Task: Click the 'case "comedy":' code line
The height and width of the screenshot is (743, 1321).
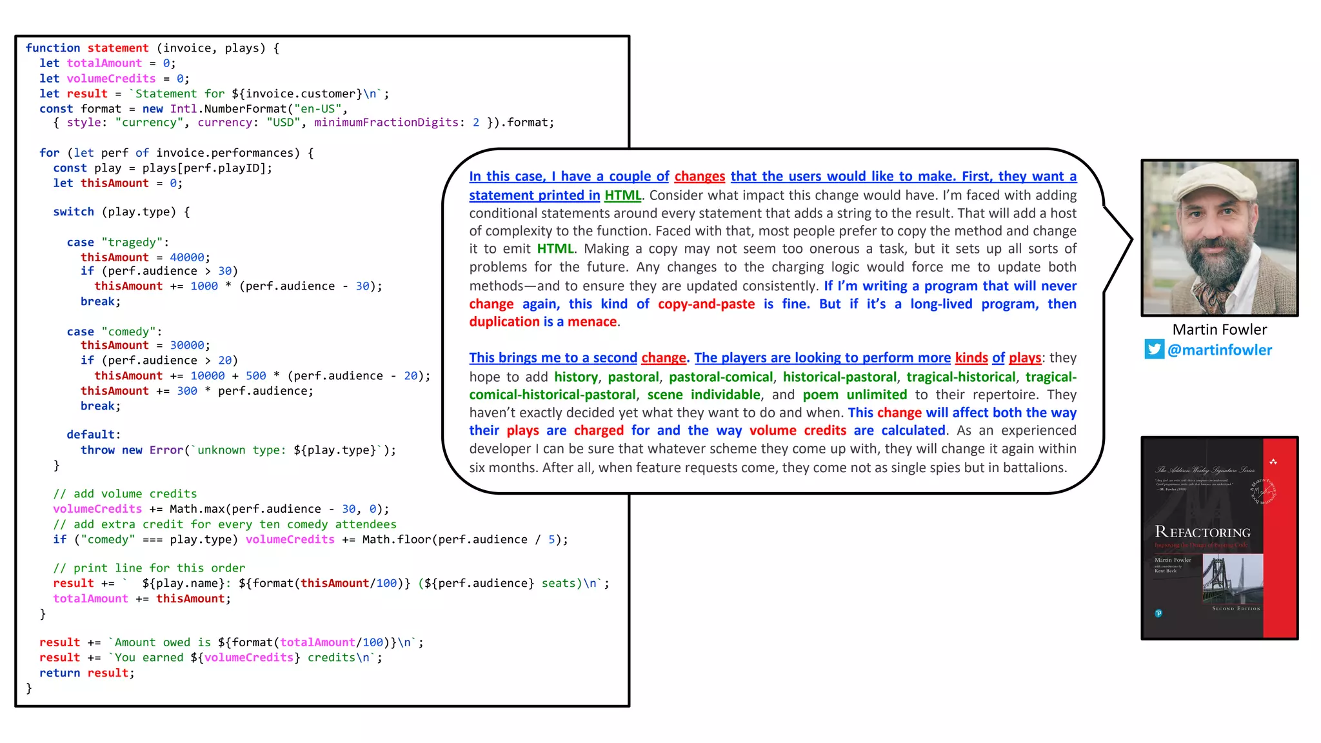Action: 114,332
